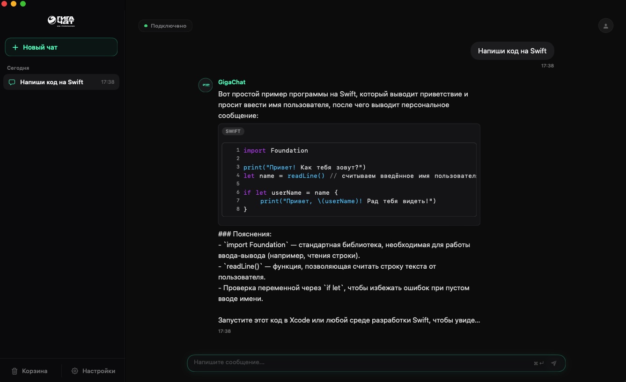
Task: Click the 17:38 timestamp under the user message
Action: (547, 66)
